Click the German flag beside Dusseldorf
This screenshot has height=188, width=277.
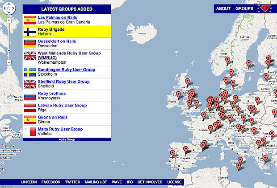pos(30,44)
